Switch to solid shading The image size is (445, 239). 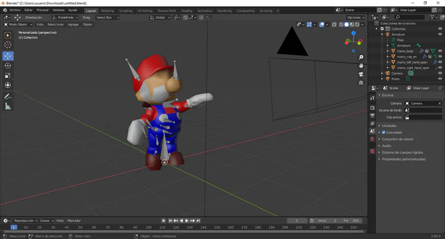tap(347, 25)
